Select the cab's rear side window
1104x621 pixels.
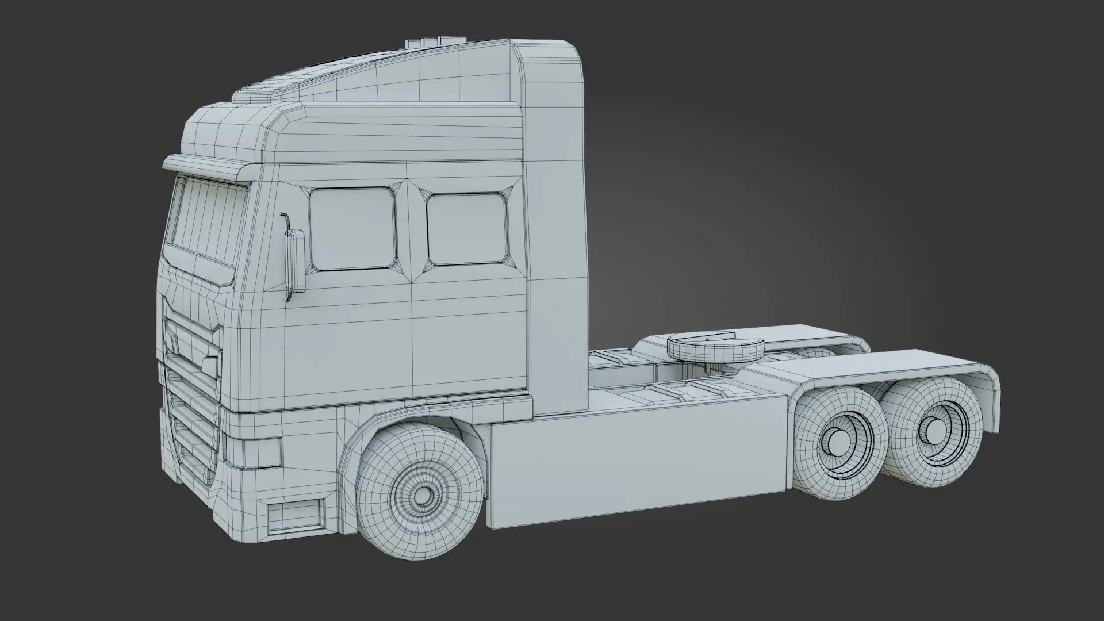[x=469, y=229]
